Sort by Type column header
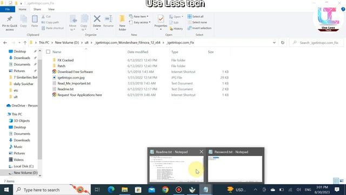 [175, 52]
